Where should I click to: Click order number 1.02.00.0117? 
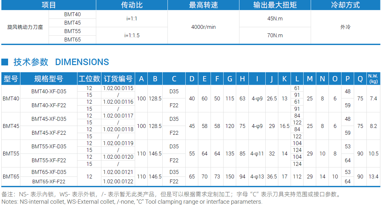click(x=118, y=116)
